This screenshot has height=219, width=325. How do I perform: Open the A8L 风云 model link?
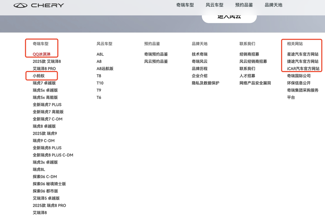pyautogui.click(x=100, y=54)
